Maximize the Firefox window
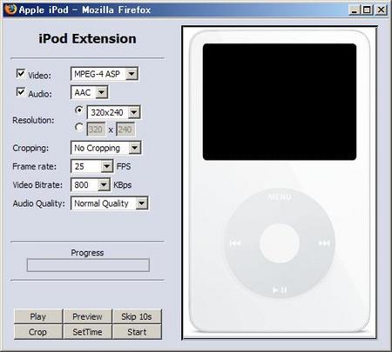Image resolution: width=392 pixels, height=352 pixels. 367,10
